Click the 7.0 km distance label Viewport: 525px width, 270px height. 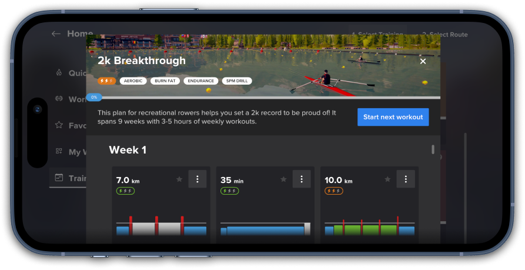(128, 180)
